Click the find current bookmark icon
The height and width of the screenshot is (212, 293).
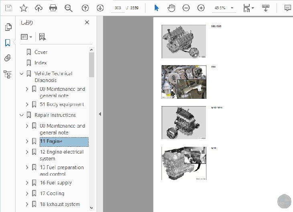coord(42,37)
